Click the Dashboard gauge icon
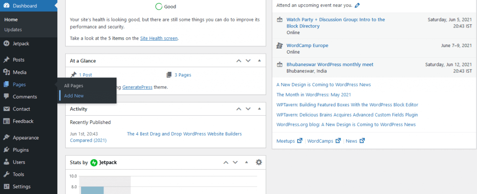Image resolution: width=477 pixels, height=194 pixels. 6,6
